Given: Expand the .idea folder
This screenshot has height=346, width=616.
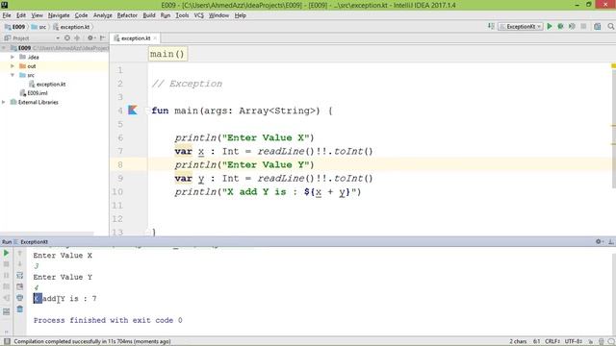Looking at the screenshot, I should (13, 57).
